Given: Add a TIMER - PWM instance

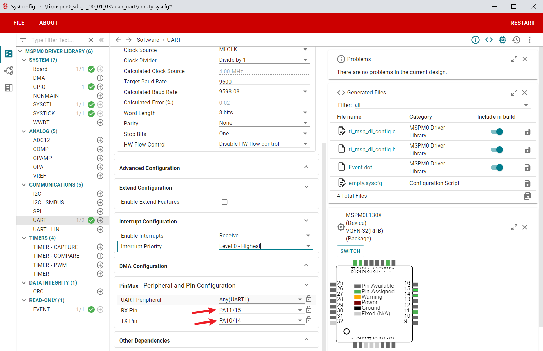Looking at the screenshot, I should (x=100, y=265).
